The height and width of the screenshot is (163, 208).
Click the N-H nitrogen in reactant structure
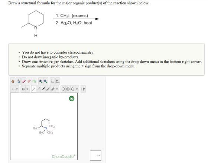click(36, 27)
